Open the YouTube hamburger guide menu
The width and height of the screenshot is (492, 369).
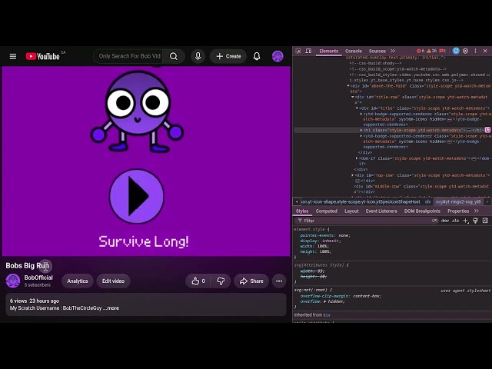click(13, 56)
